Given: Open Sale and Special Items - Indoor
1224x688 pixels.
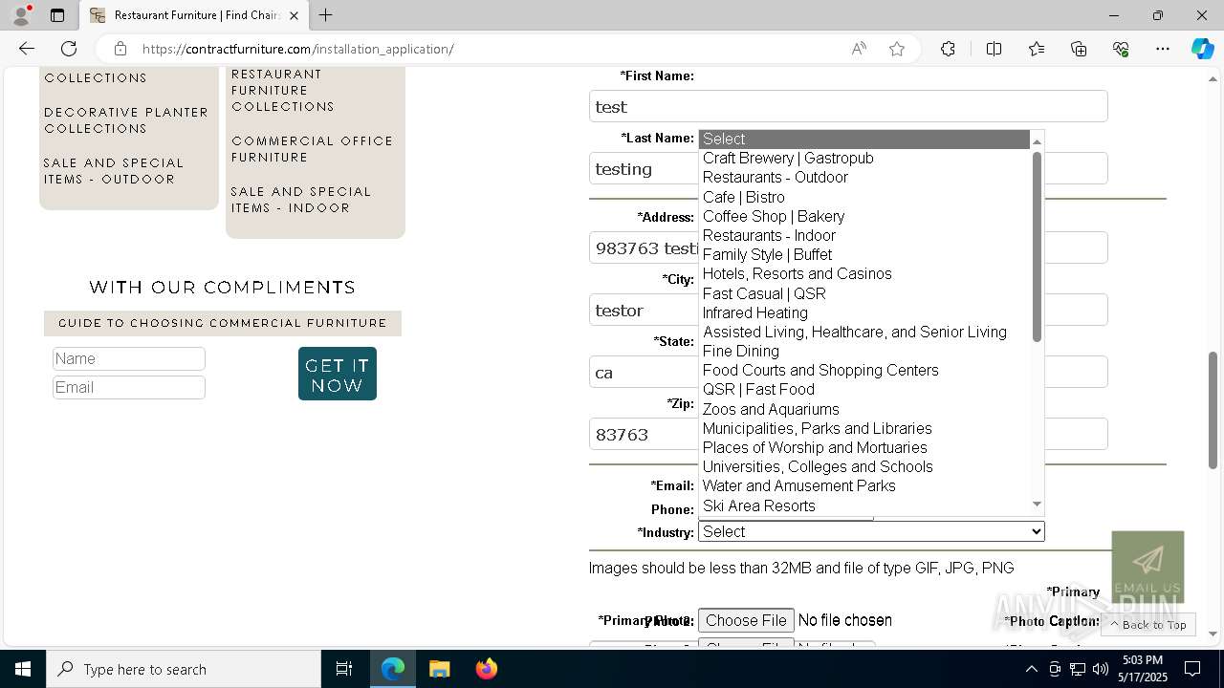Looking at the screenshot, I should tap(301, 200).
